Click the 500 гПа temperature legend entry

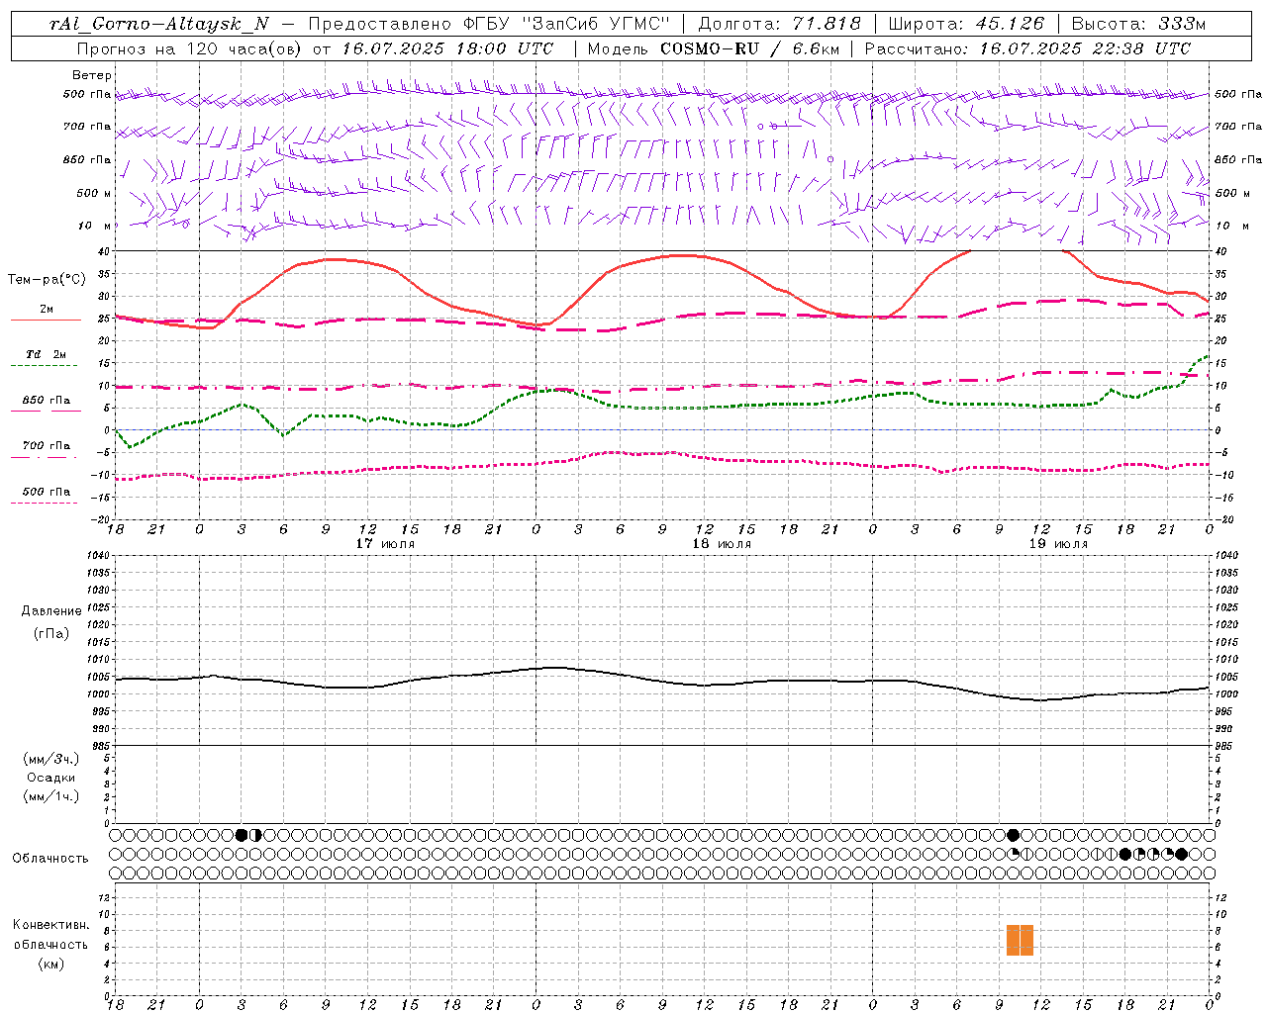click(47, 492)
